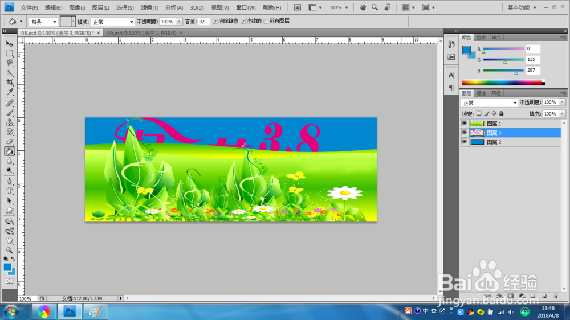570x320 pixels.
Task: Open the fill source dropdown (前景)
Action: point(43,22)
